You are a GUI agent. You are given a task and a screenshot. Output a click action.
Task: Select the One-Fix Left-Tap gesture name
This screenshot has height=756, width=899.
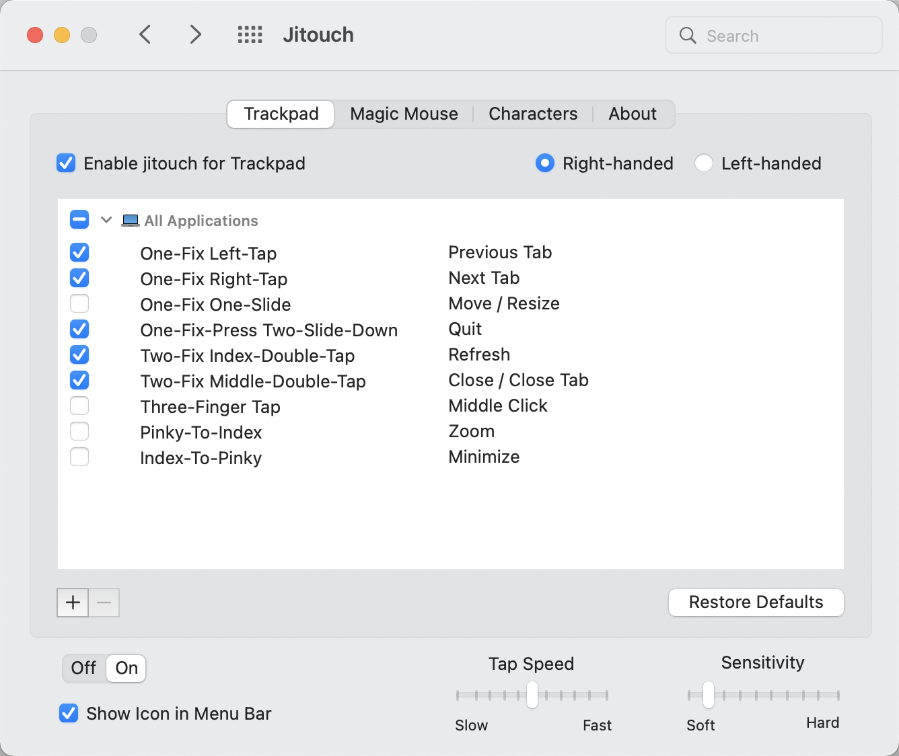(208, 254)
